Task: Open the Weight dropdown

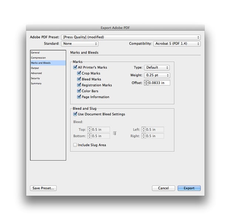Action: coord(157,75)
